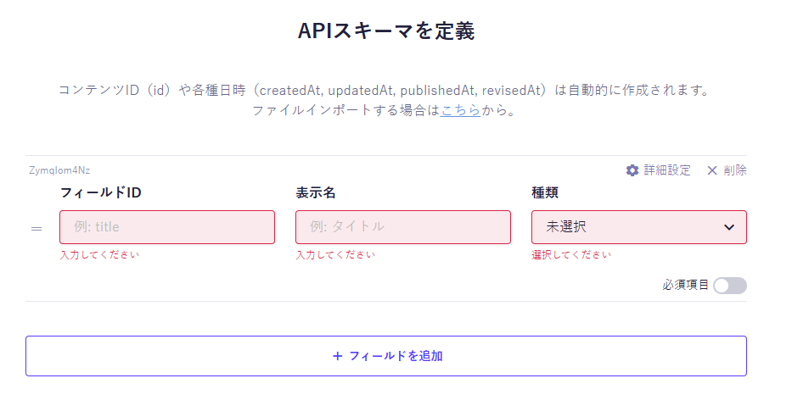Click the APIスキーマを定義 heading
Viewport: 792px width, 406px height.
point(386,31)
